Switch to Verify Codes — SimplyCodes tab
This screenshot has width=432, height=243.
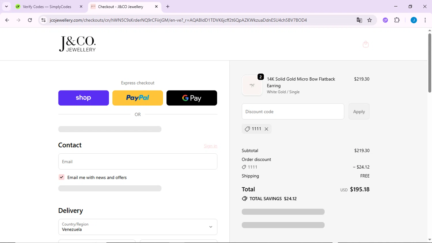point(47,7)
